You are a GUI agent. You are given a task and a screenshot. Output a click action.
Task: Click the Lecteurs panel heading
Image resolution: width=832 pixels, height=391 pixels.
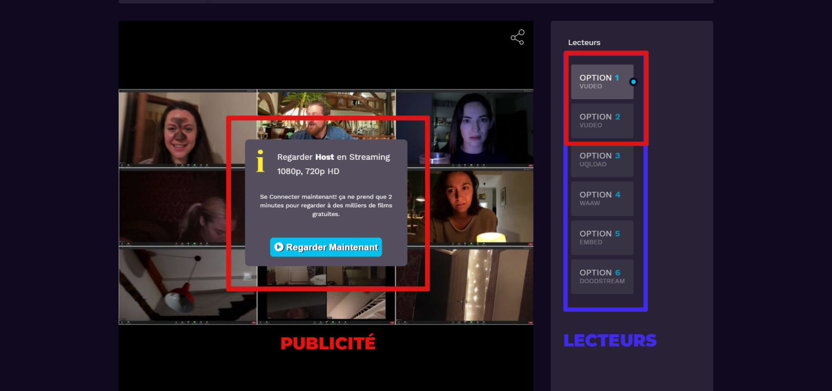coord(584,42)
